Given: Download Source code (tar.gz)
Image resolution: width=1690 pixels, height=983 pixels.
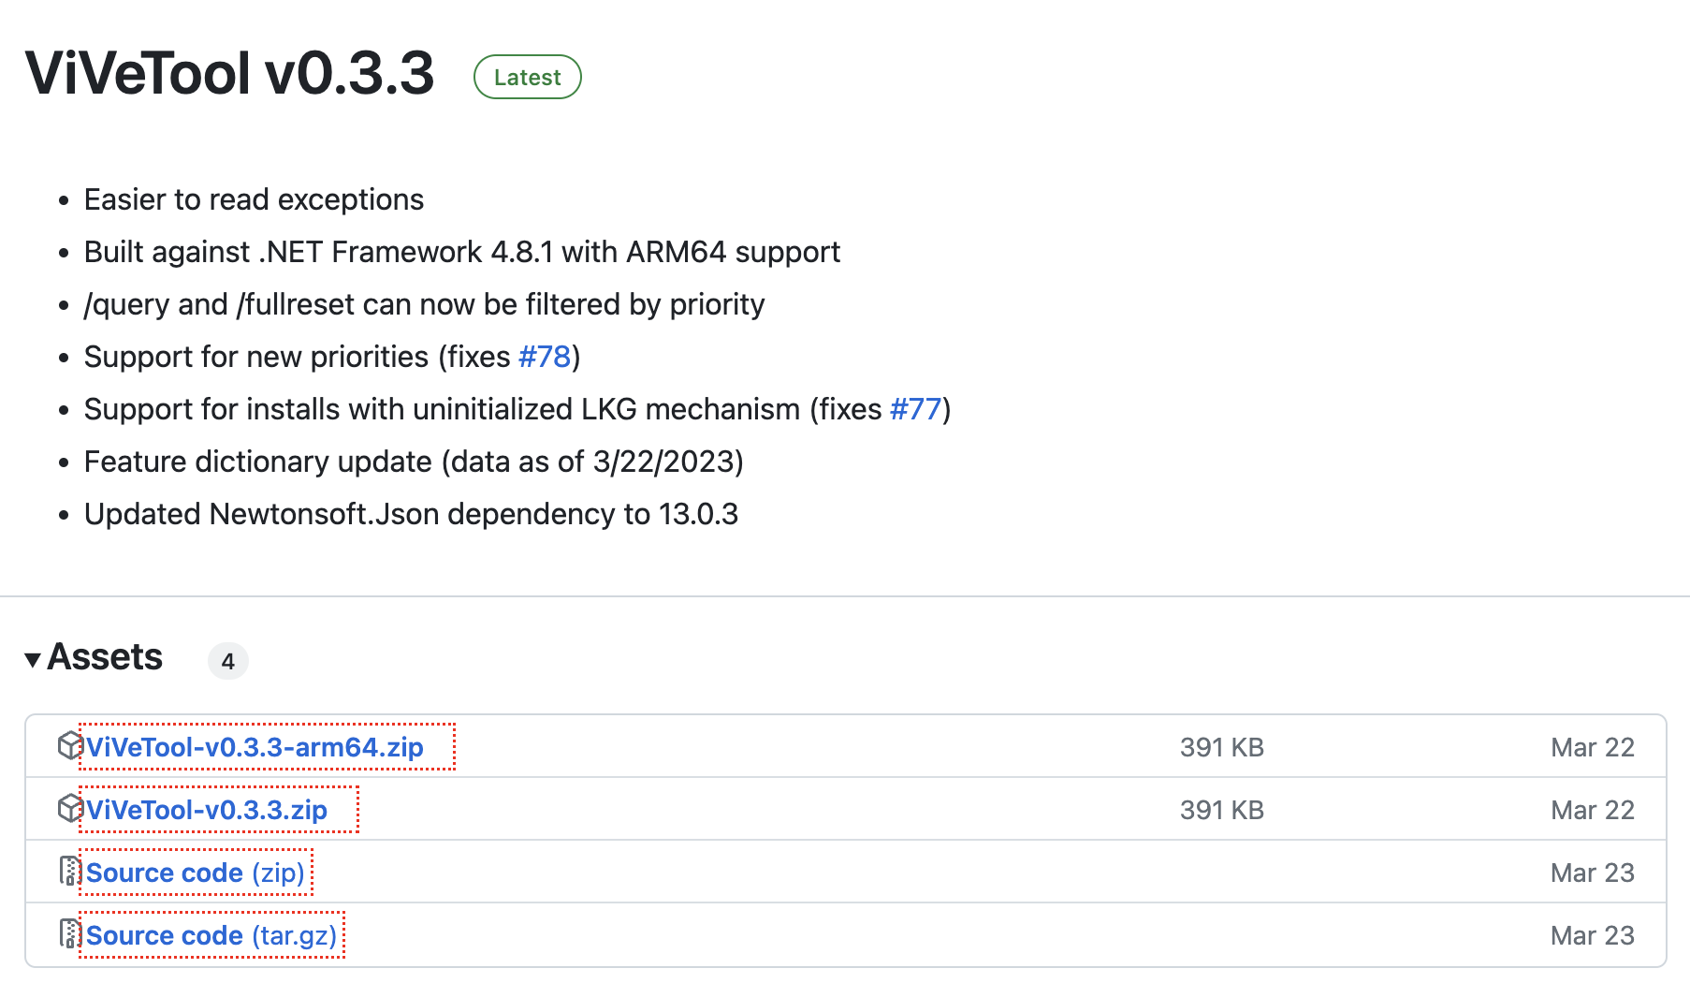Looking at the screenshot, I should click(x=211, y=935).
